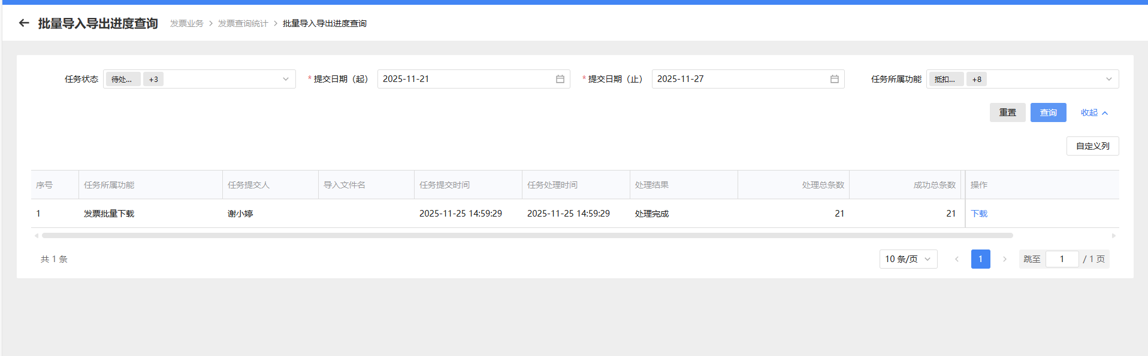
Task: Open calendar icon for 提交日期（止）
Action: coord(834,79)
